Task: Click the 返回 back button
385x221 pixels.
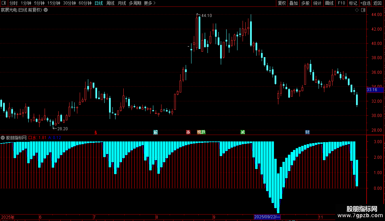Action: tap(378, 3)
